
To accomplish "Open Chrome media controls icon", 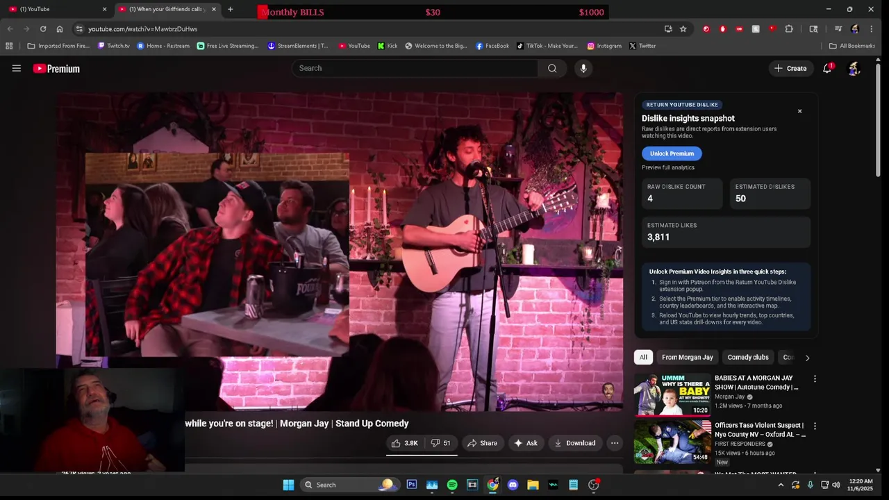I will click(838, 29).
